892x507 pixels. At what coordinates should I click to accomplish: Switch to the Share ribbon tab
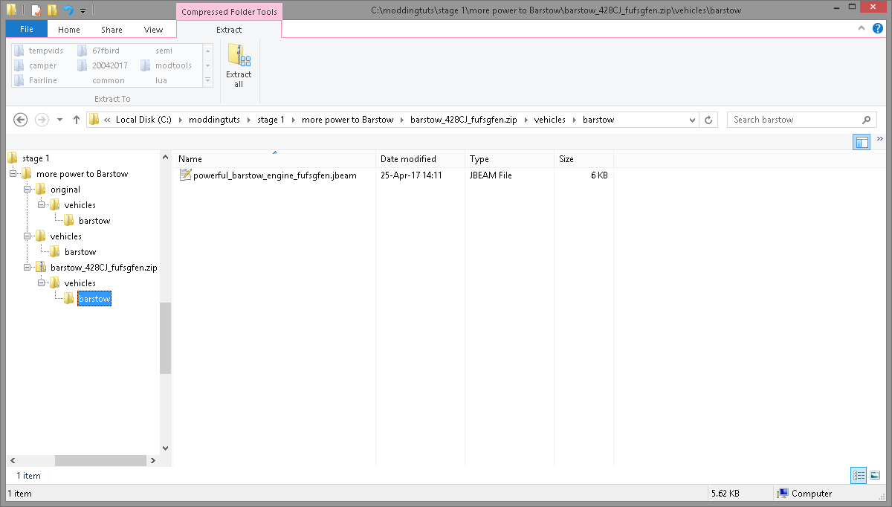(112, 30)
